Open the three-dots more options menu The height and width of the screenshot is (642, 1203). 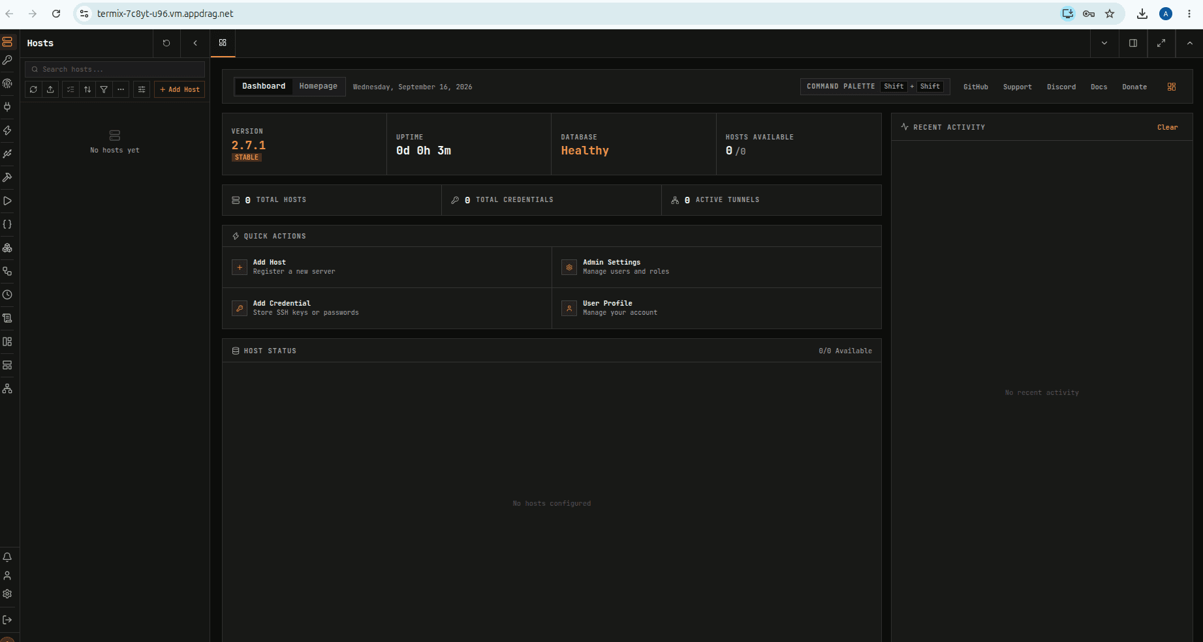click(121, 89)
